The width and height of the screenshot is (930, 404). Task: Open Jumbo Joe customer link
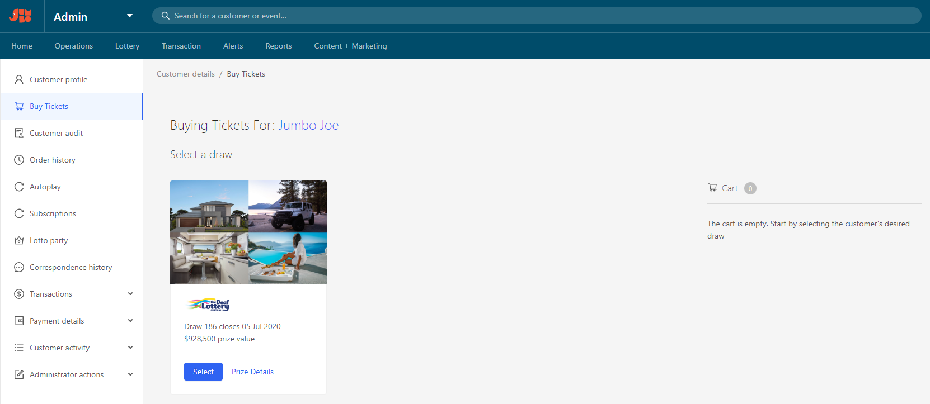[309, 125]
